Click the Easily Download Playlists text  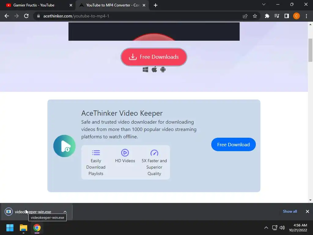pyautogui.click(x=96, y=167)
